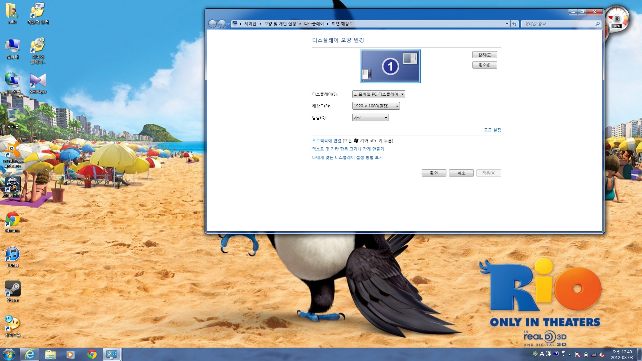
Task: Click the 적용(A) apply button
Action: 489,173
